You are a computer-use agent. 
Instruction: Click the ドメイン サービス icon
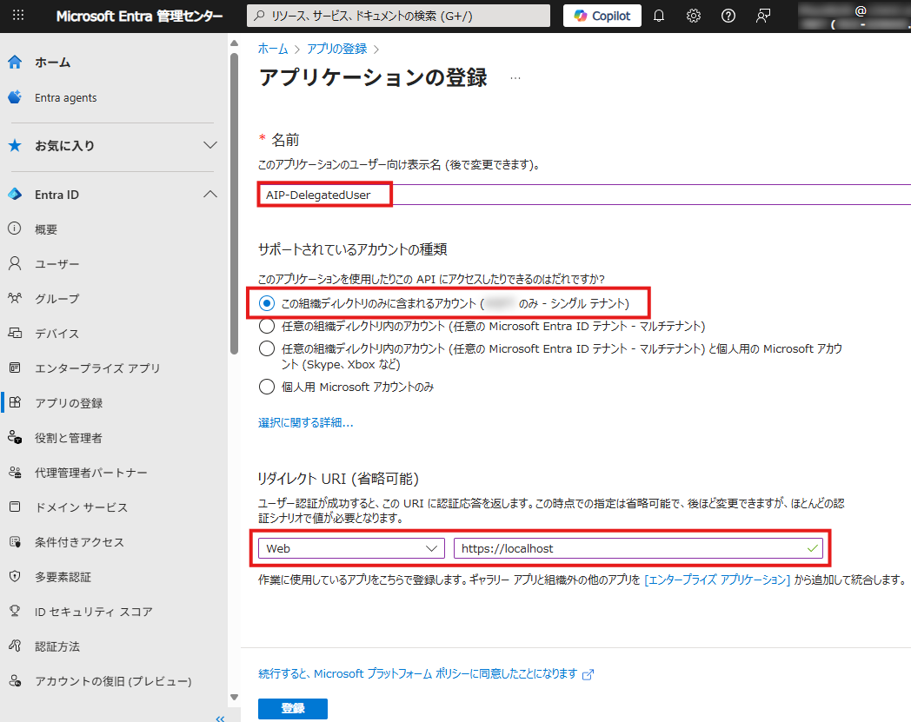pyautogui.click(x=15, y=507)
